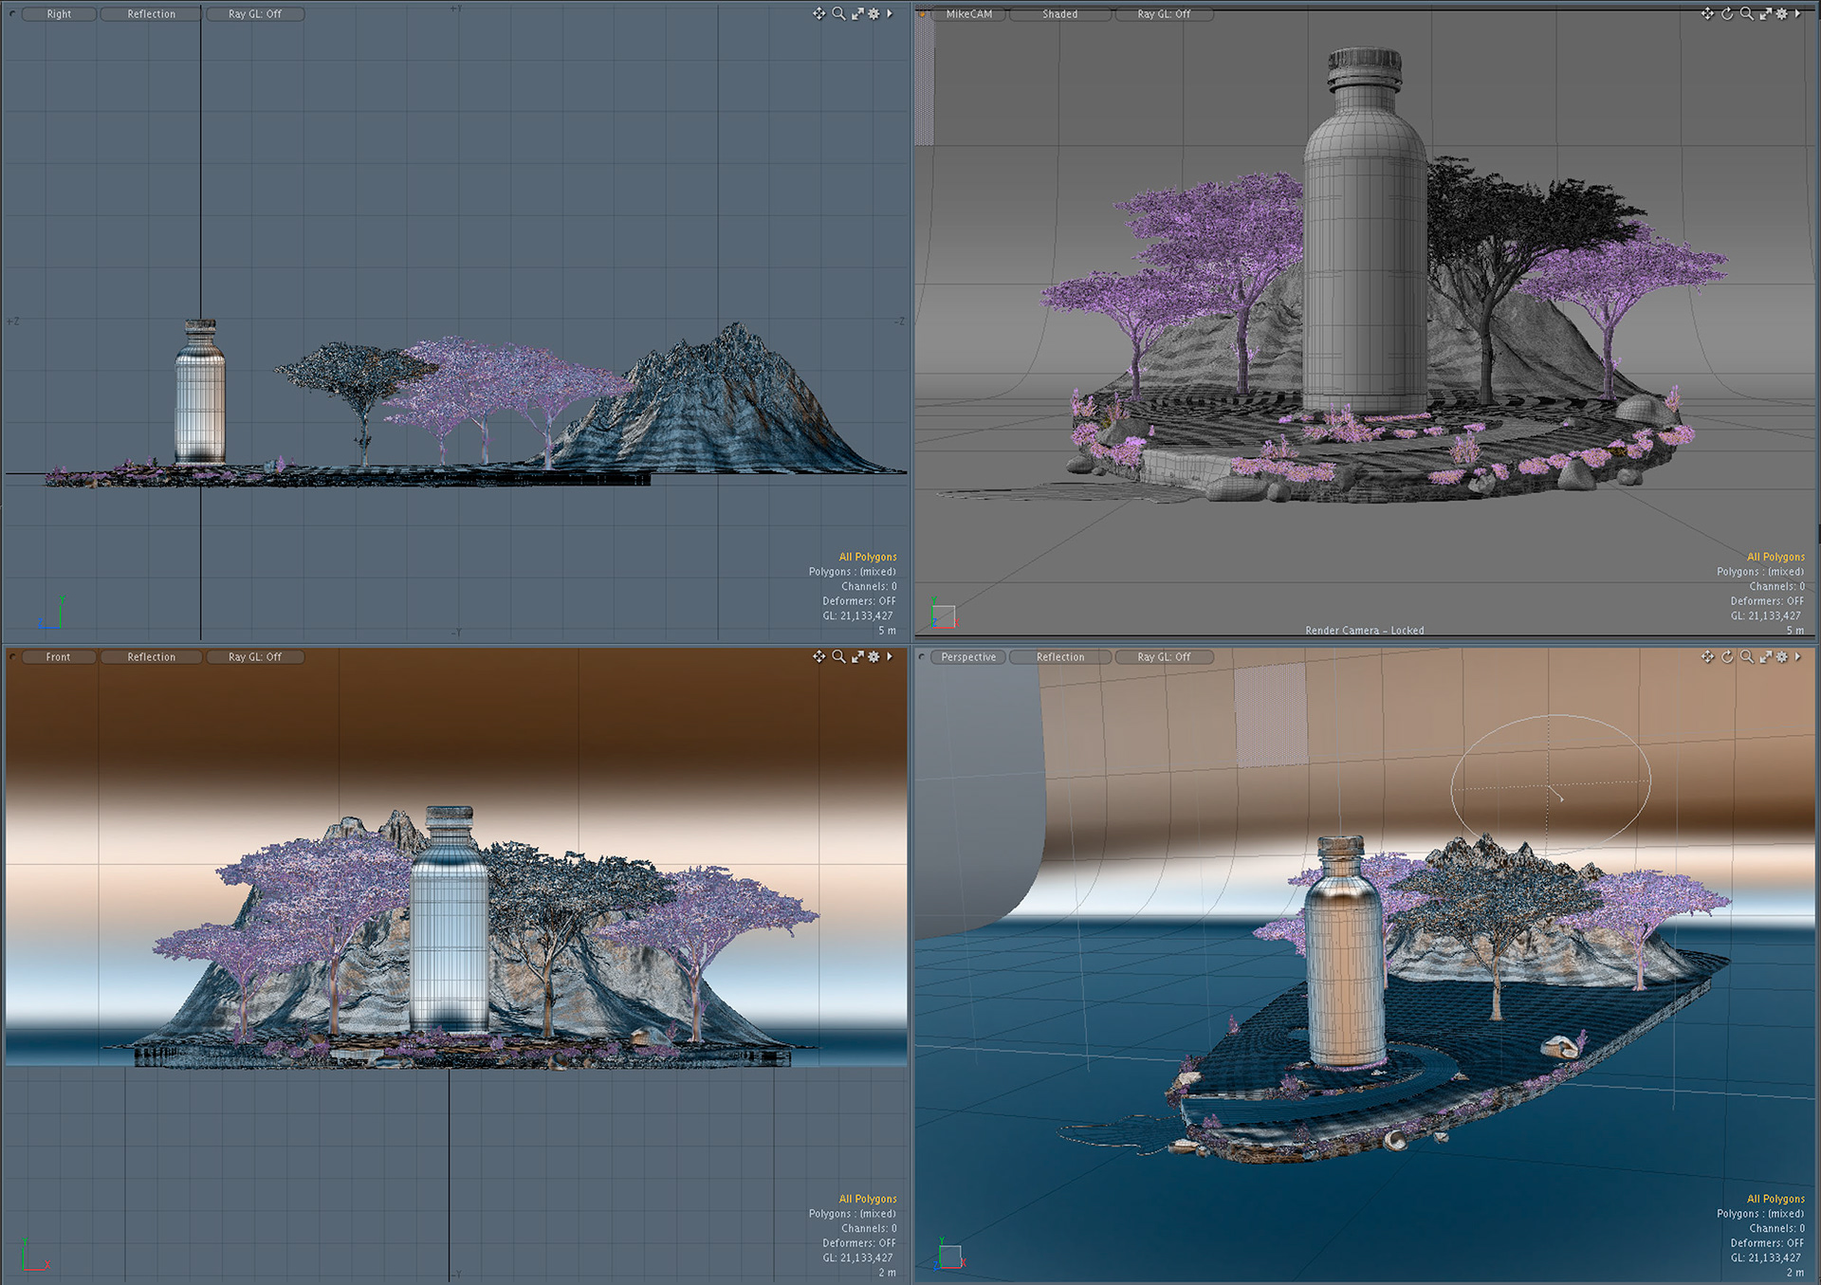1821x1285 pixels.
Task: Click the arrow at the Front viewport's top-right
Action: coord(890,656)
